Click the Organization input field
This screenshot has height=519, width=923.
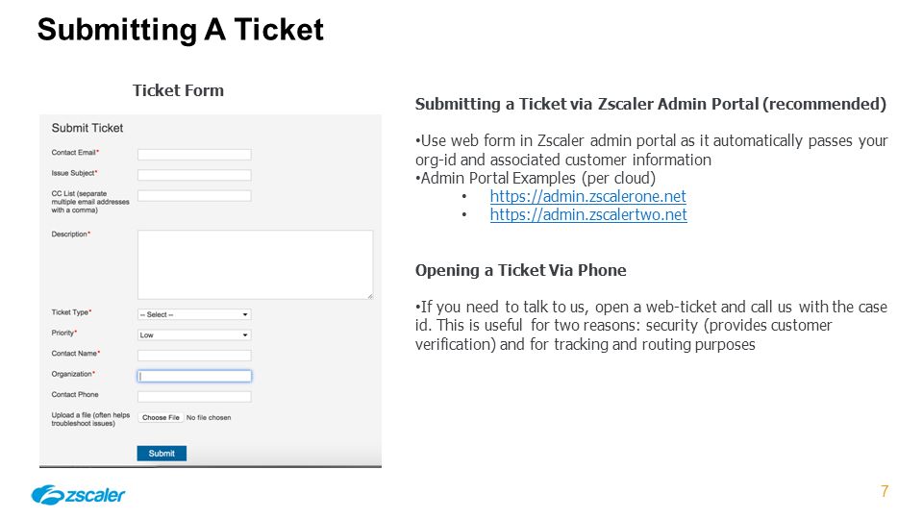pos(194,376)
